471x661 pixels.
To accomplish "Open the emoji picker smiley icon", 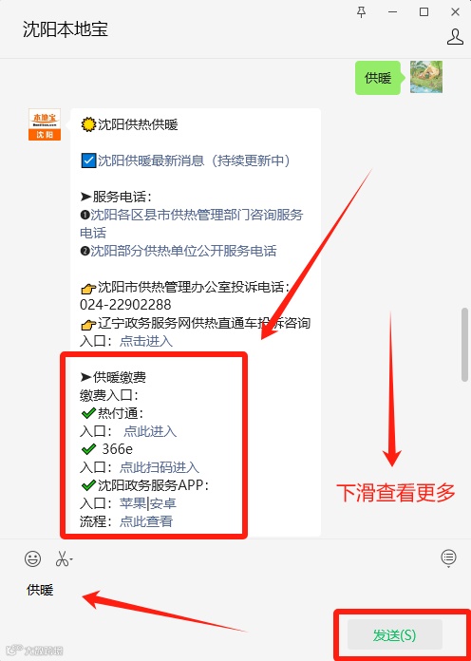I will pos(32,559).
